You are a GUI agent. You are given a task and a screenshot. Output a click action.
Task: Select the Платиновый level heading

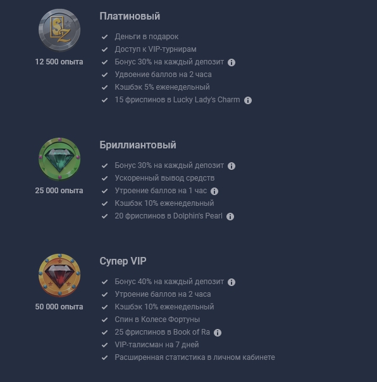[130, 16]
